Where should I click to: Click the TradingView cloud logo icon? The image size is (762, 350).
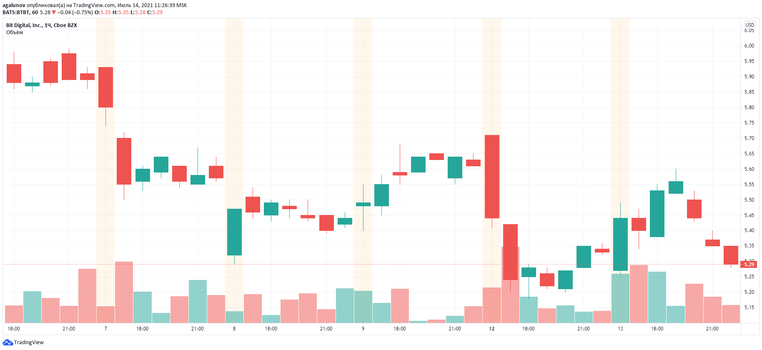(8, 342)
